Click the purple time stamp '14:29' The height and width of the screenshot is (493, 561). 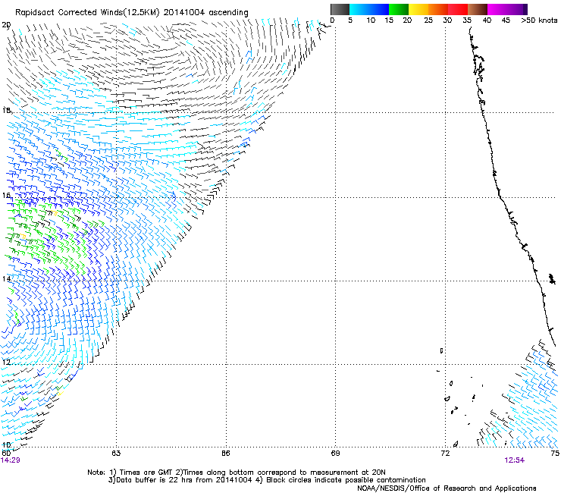(x=11, y=460)
